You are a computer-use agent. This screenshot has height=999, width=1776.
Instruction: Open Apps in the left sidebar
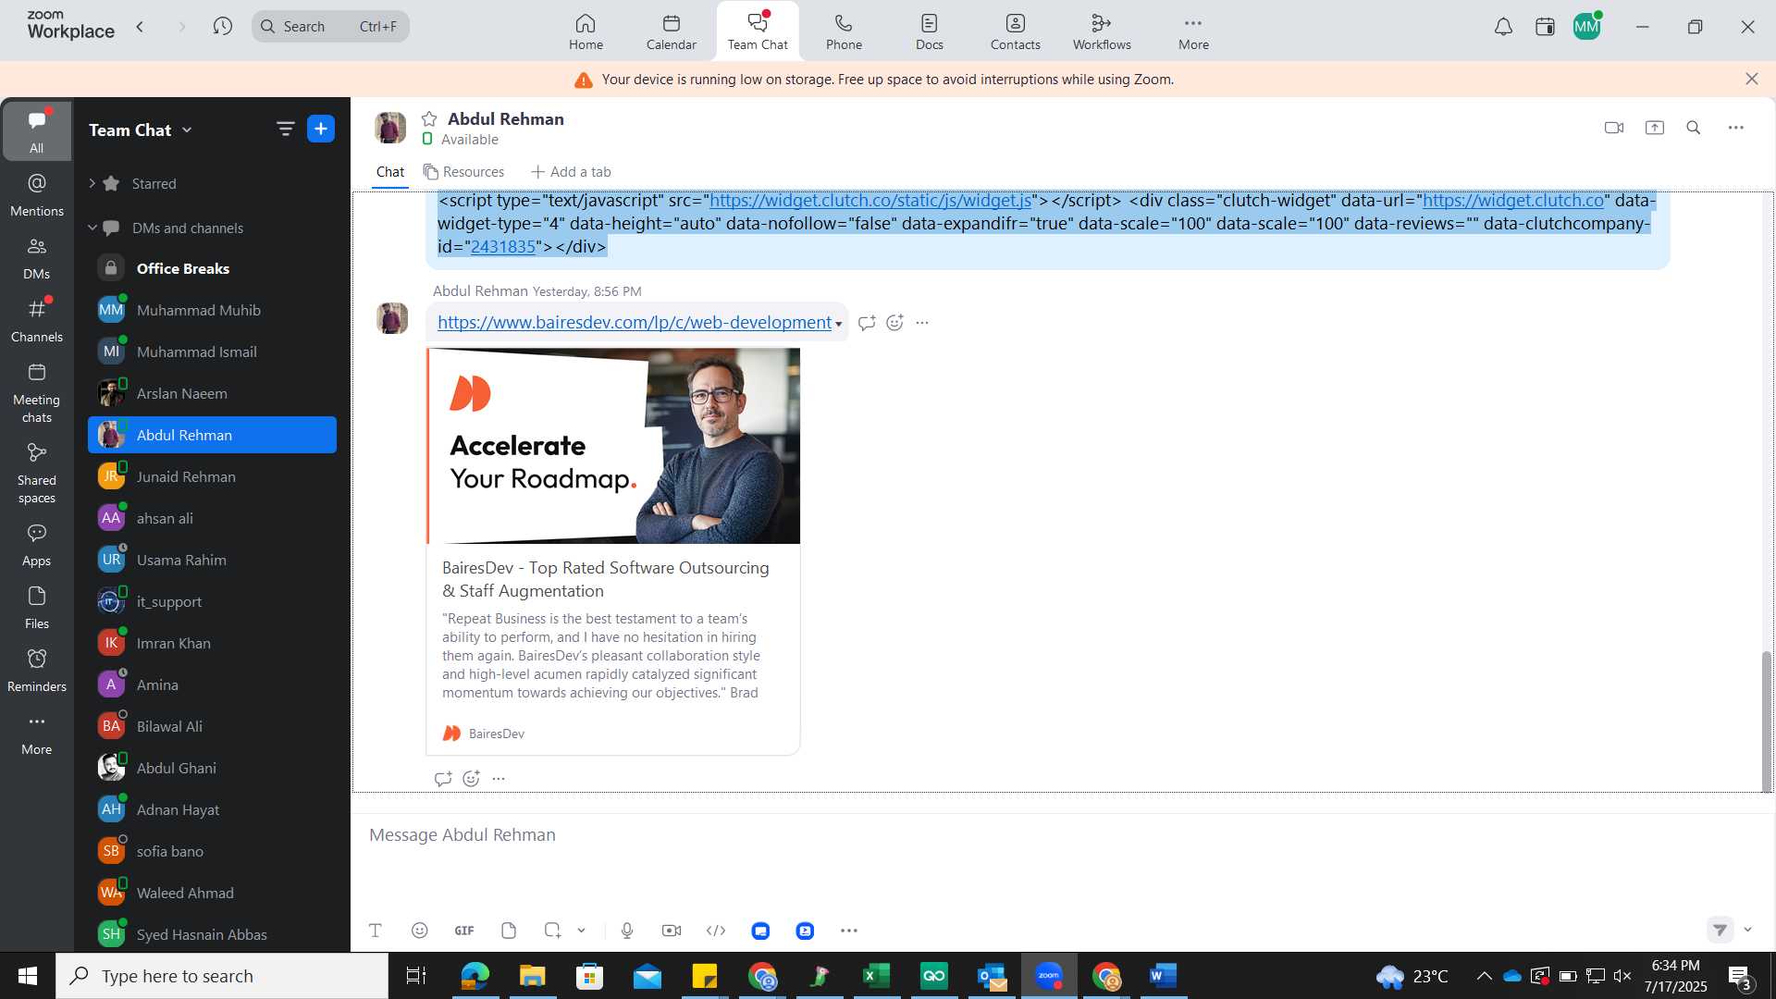[37, 545]
